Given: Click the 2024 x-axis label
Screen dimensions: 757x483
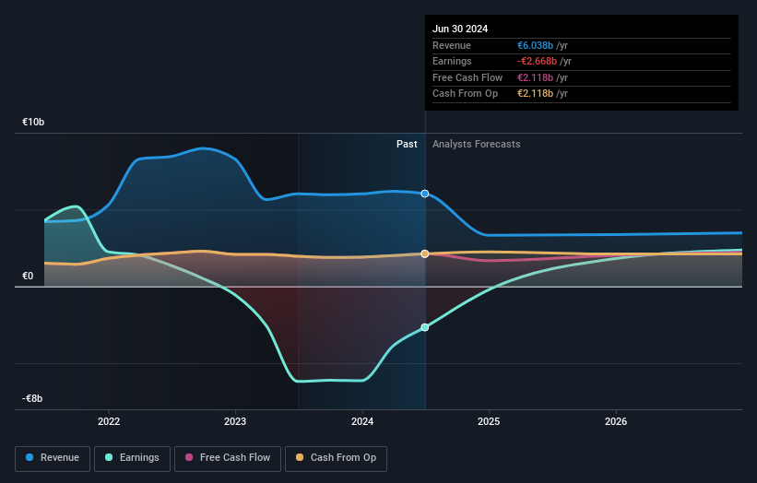Looking at the screenshot, I should click(362, 421).
